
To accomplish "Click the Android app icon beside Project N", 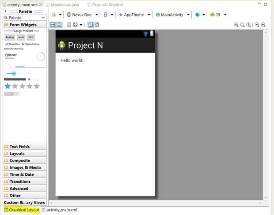I will tap(61, 45).
